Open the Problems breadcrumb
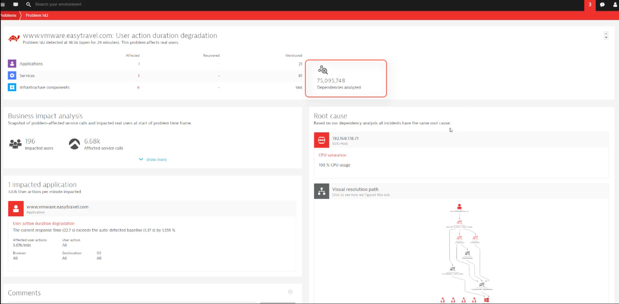The width and height of the screenshot is (619, 304). [x=8, y=15]
